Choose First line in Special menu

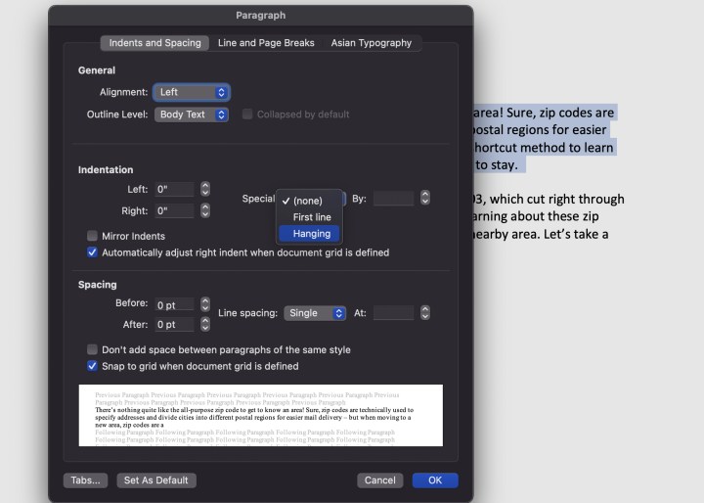(x=309, y=217)
